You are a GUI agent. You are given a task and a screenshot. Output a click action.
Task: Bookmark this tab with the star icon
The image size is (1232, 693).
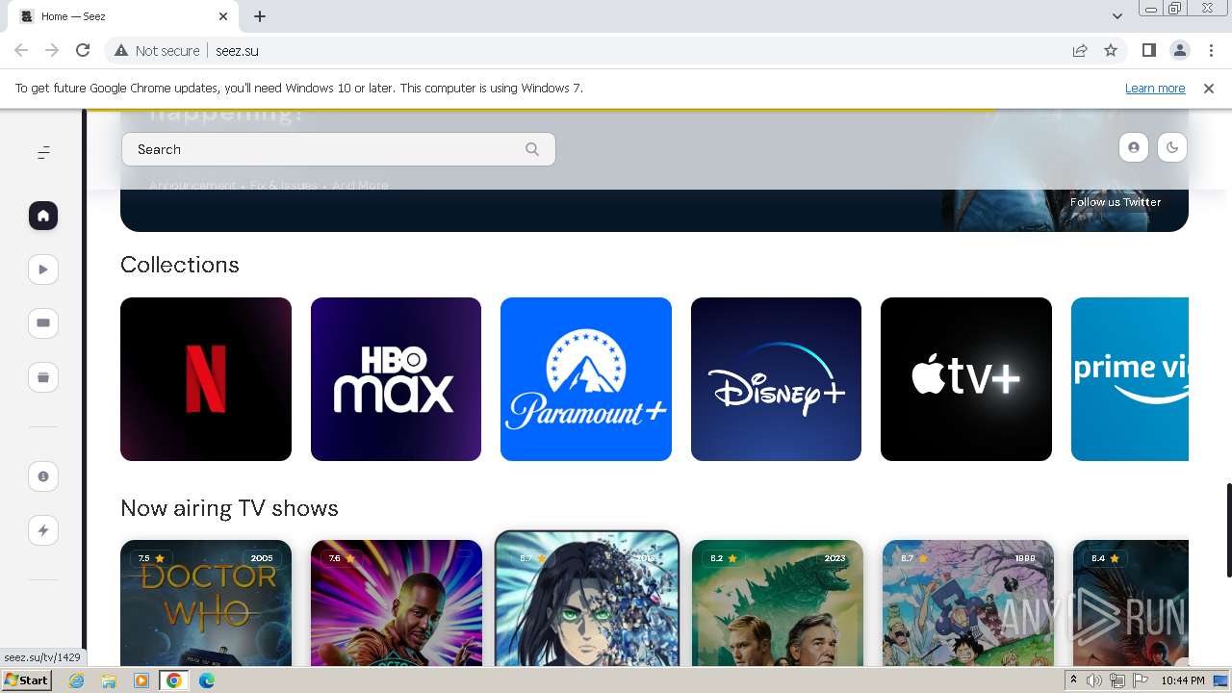1111,51
